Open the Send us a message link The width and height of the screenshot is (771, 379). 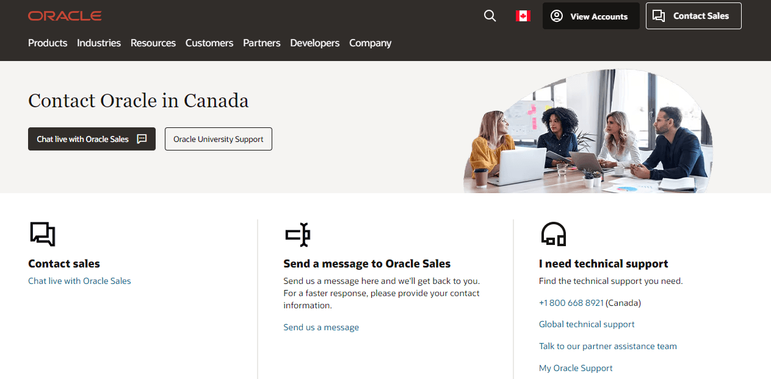(x=321, y=327)
